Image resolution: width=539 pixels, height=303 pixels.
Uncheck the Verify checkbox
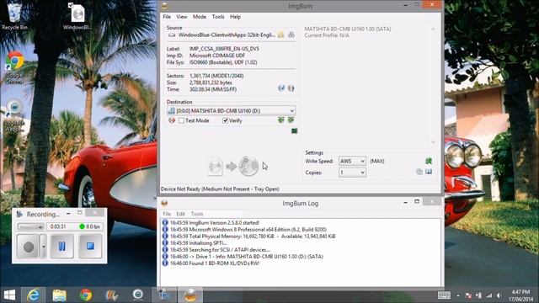tap(225, 120)
